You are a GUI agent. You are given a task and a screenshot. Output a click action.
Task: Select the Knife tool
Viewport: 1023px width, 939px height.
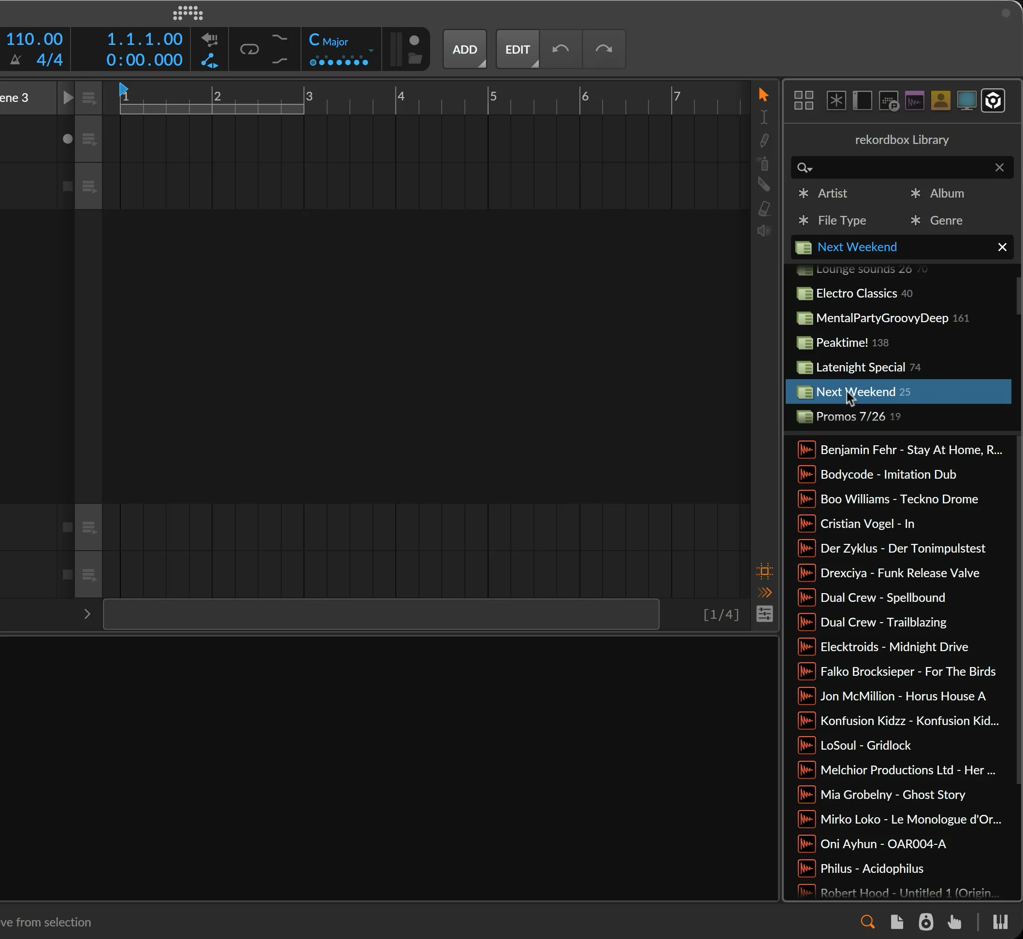tap(764, 185)
